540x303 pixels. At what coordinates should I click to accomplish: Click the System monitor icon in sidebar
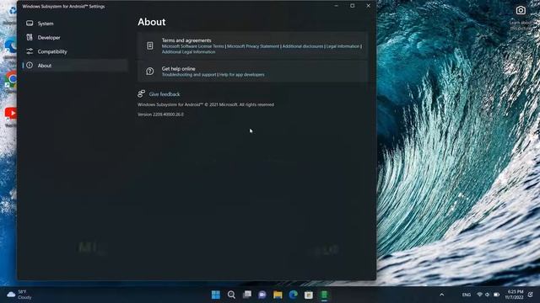30,24
